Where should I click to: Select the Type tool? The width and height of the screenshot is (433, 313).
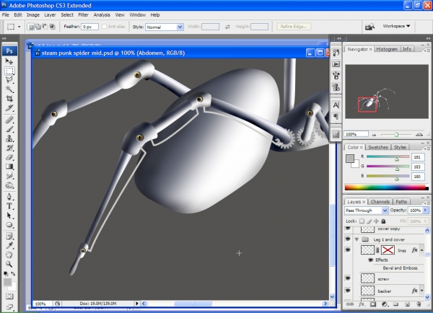click(x=9, y=206)
